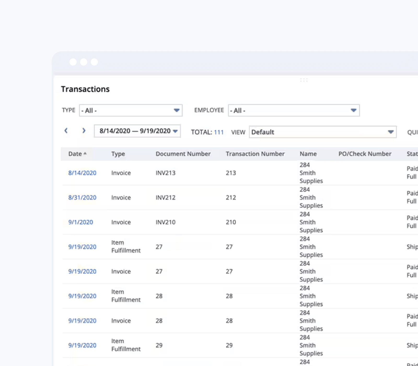
Task: Select transaction number 210 cell
Action: pos(231,222)
